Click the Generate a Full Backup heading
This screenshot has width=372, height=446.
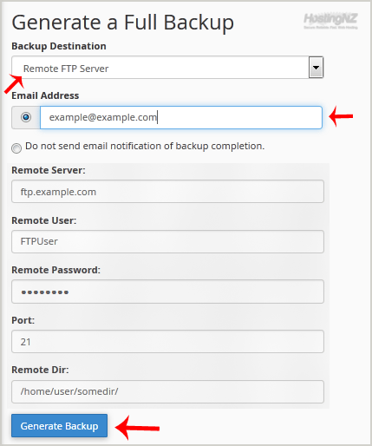pyautogui.click(x=122, y=23)
